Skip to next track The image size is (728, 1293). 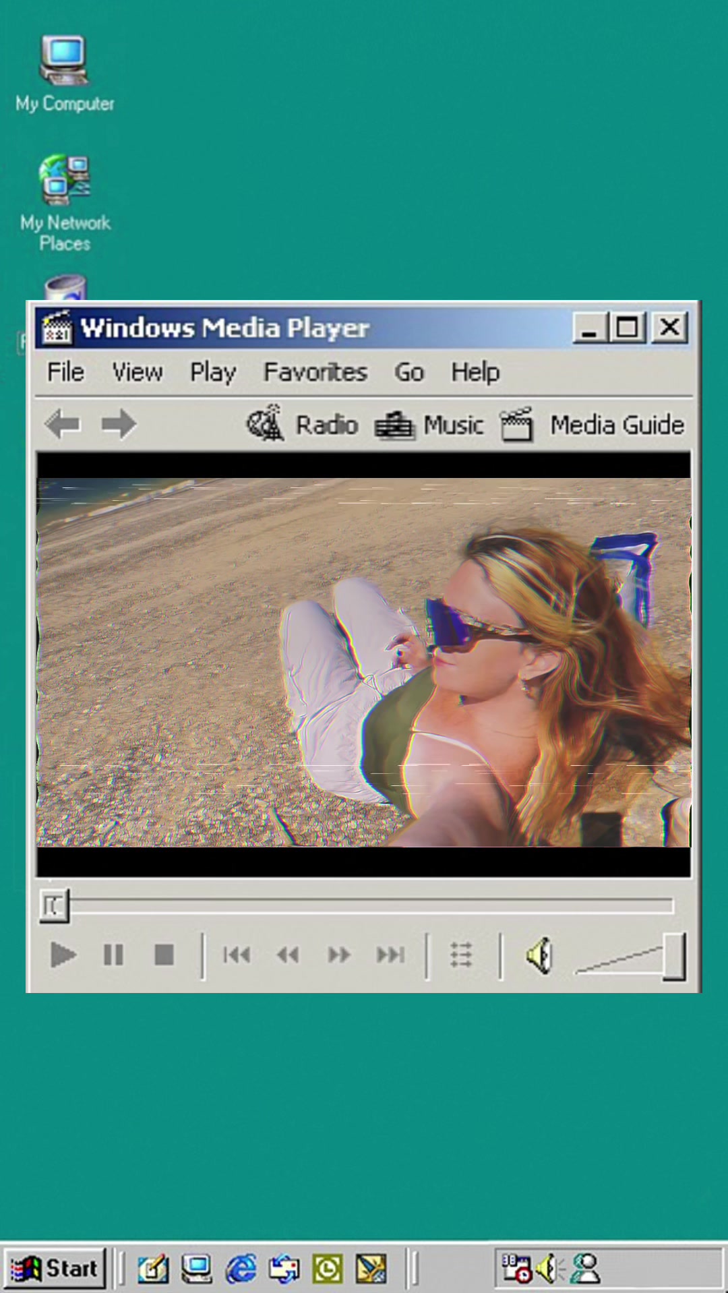pyautogui.click(x=390, y=955)
